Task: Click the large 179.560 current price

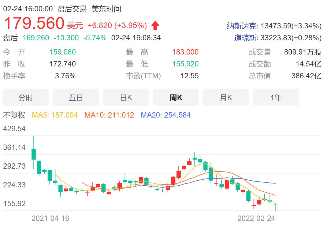Action: (34, 23)
